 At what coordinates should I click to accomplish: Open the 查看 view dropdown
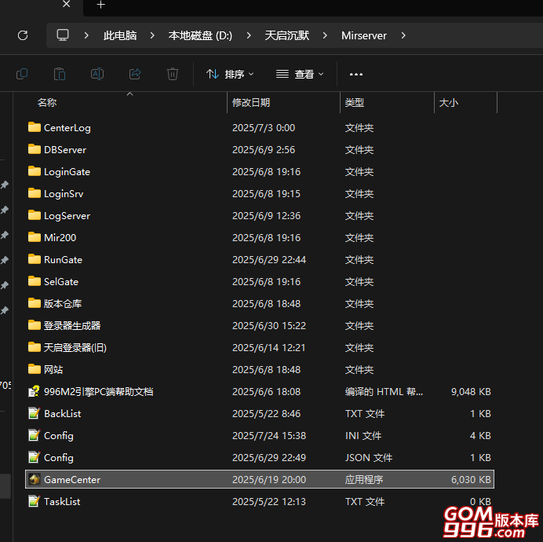[300, 74]
